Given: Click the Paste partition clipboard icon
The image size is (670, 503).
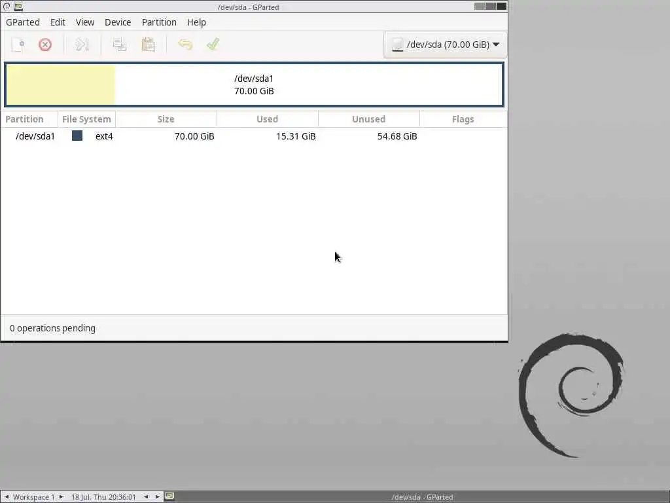Looking at the screenshot, I should point(149,45).
